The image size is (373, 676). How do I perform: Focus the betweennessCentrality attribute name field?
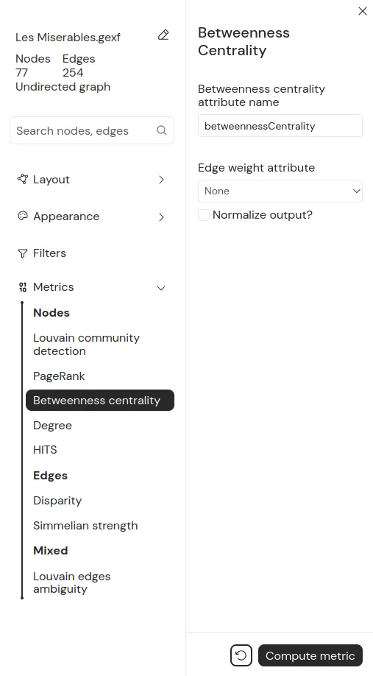point(280,126)
